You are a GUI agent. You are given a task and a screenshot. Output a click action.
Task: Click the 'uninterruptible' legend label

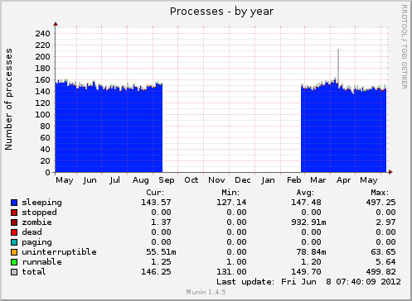click(x=59, y=252)
